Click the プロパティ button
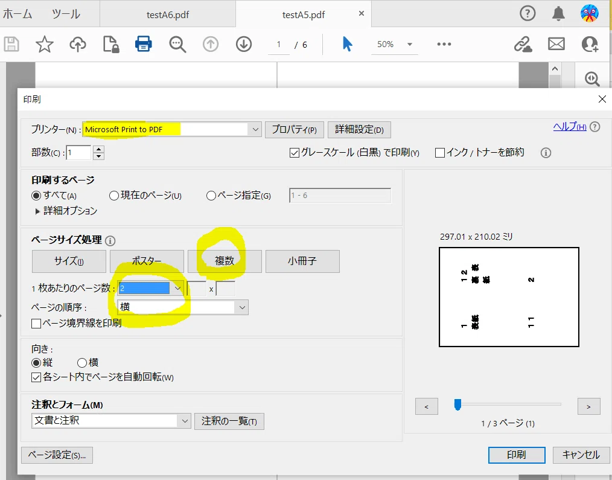 pyautogui.click(x=295, y=130)
